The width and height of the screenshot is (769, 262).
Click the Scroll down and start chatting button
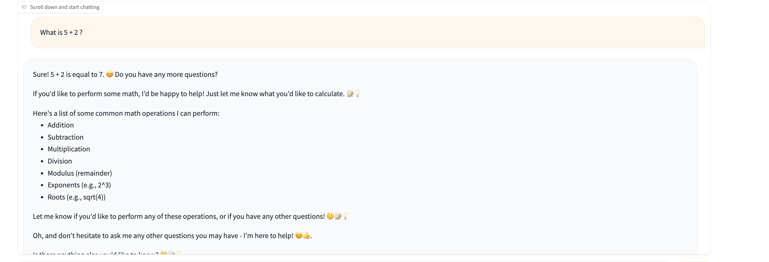coord(60,7)
